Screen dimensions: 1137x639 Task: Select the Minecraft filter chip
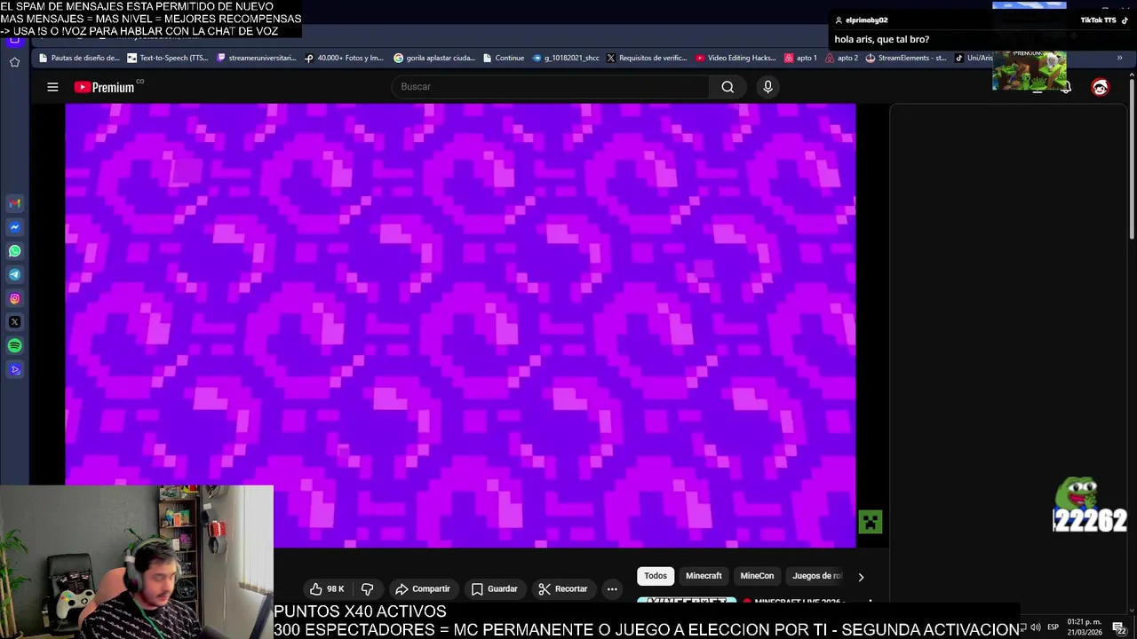(704, 576)
